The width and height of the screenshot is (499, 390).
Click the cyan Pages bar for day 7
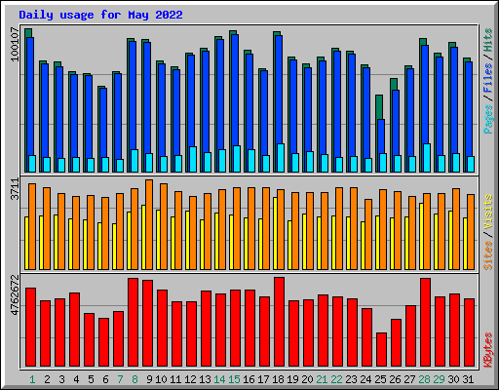click(x=120, y=166)
